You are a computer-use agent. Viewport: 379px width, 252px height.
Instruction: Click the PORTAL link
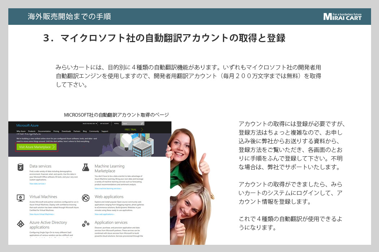point(117,123)
